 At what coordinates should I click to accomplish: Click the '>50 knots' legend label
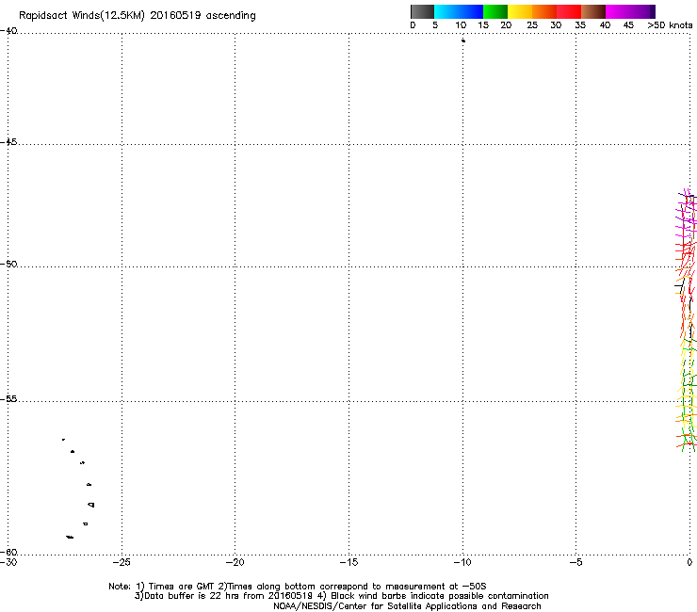tap(670, 25)
